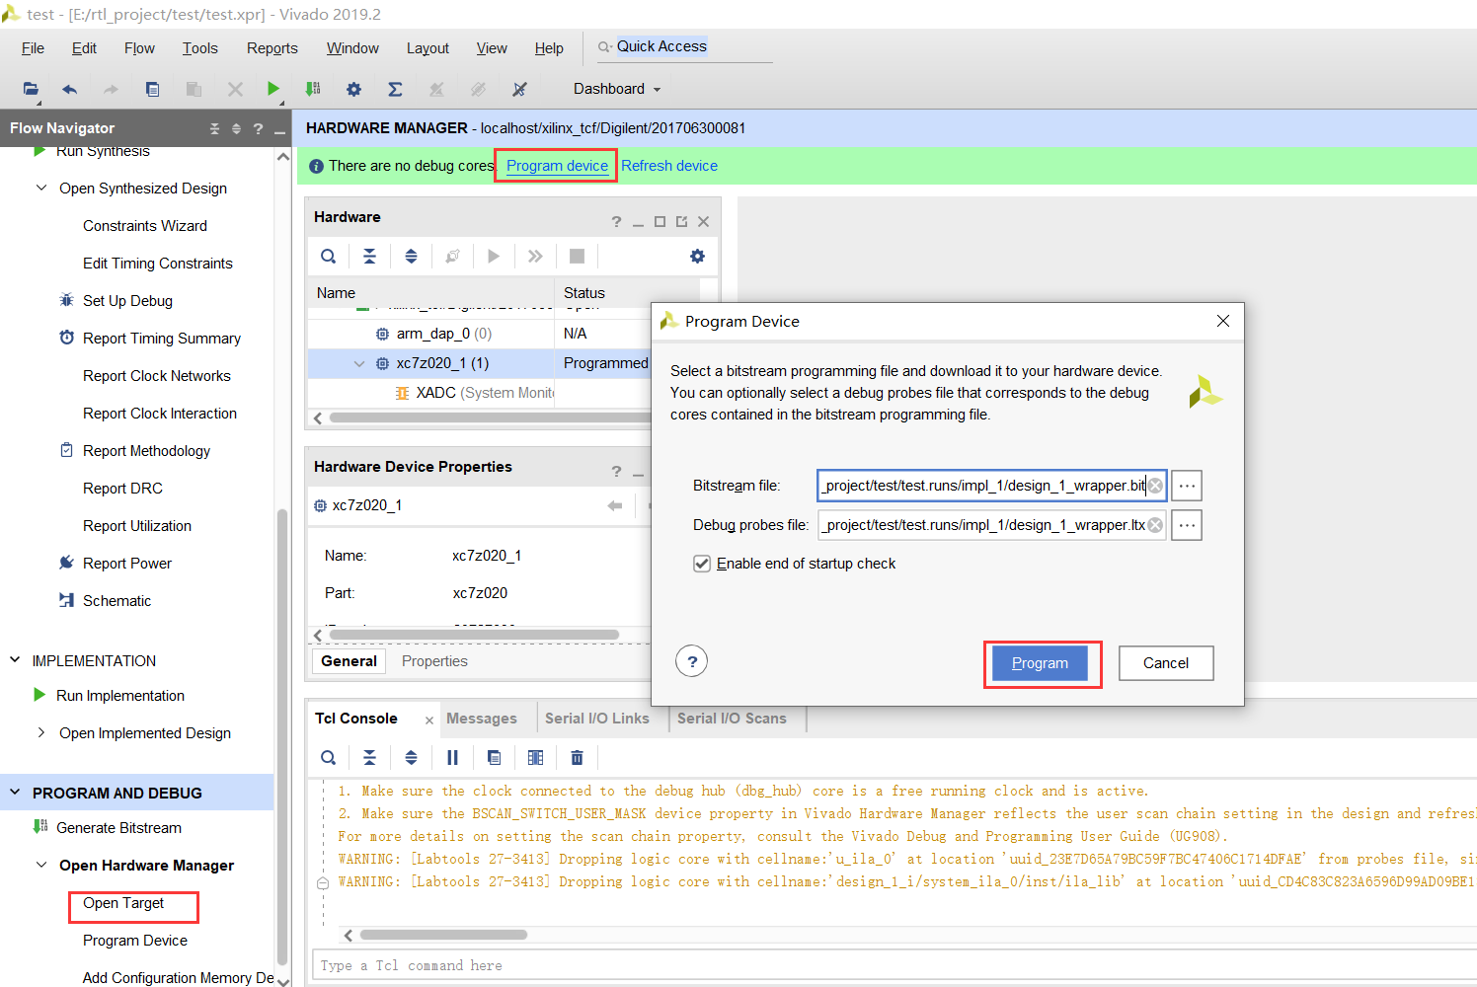Click the Undo arrow toolbar icon

69,89
